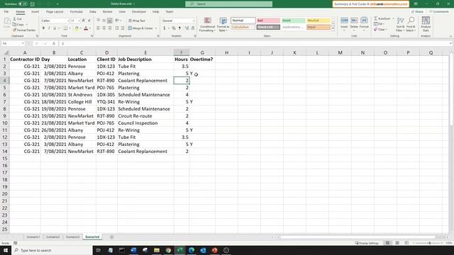Click the Analyze Data button
The width and height of the screenshot is (454, 255).
pos(426,24)
